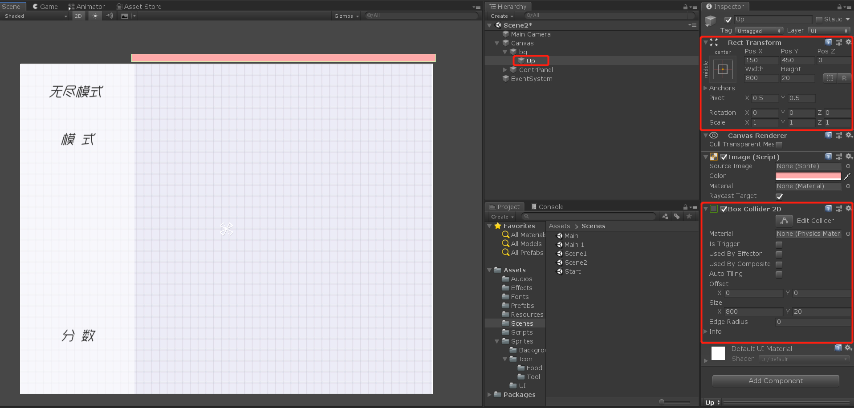Pick Source Image object selector circle
The image size is (854, 408).
tap(848, 166)
